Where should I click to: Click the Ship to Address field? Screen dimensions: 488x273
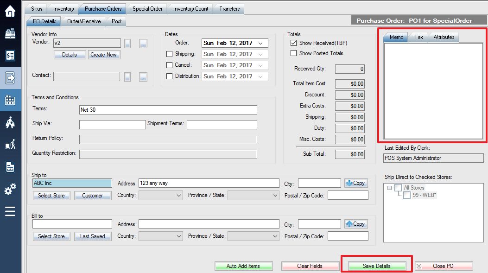[209, 183]
